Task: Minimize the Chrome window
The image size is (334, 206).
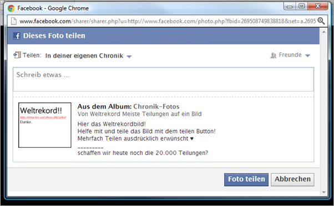Action: pyautogui.click(x=290, y=6)
